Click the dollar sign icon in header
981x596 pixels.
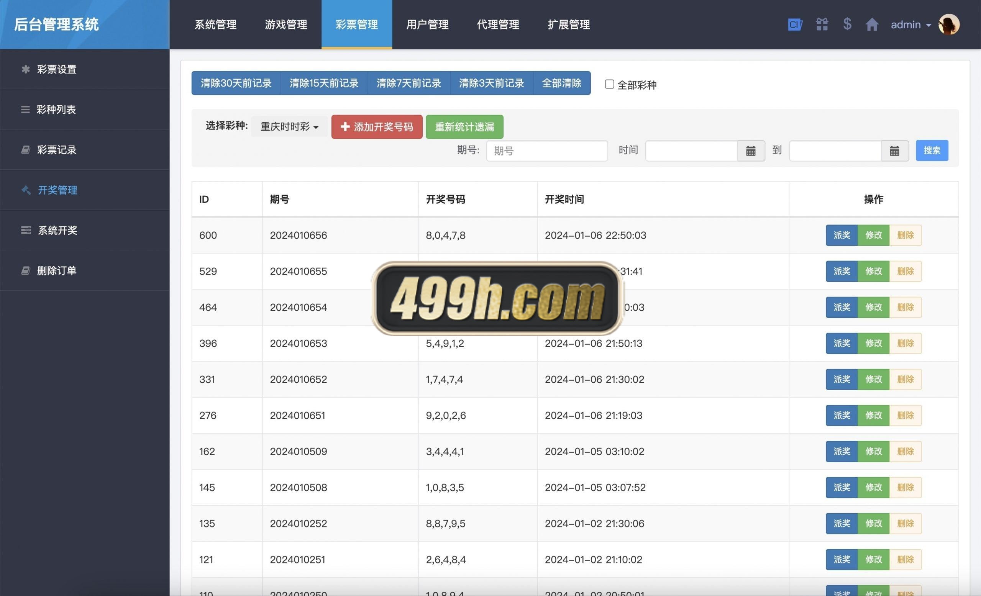pyautogui.click(x=847, y=24)
